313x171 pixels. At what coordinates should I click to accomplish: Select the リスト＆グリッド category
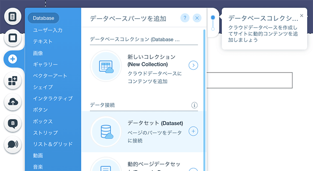pyautogui.click(x=53, y=144)
